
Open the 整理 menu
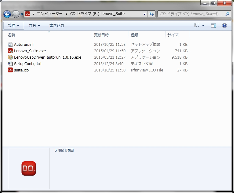click(x=13, y=26)
